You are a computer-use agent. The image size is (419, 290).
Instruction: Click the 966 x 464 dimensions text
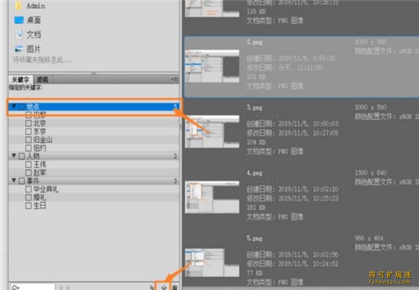click(369, 238)
